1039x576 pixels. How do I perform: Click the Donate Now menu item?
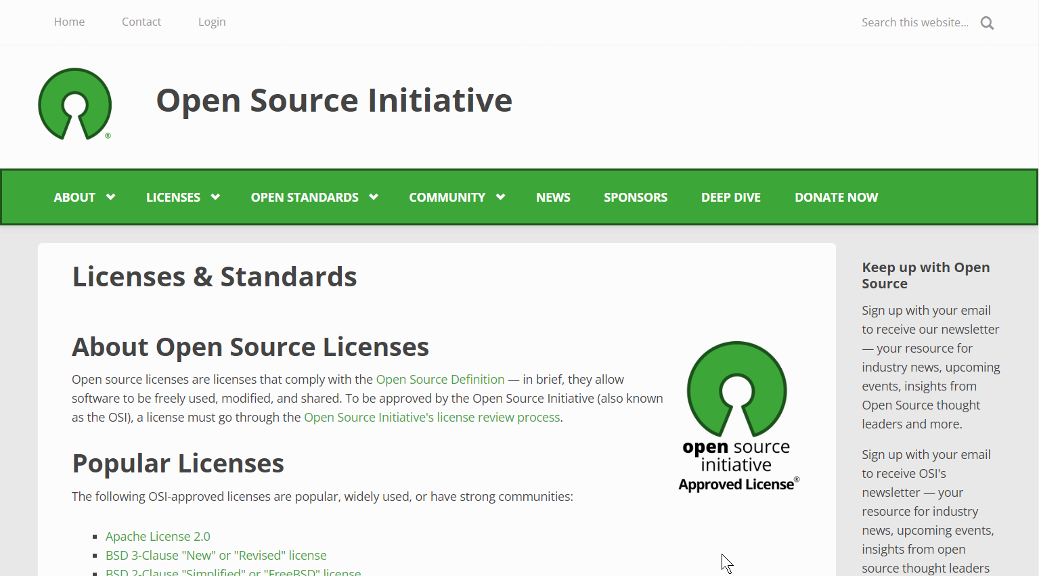pos(836,197)
